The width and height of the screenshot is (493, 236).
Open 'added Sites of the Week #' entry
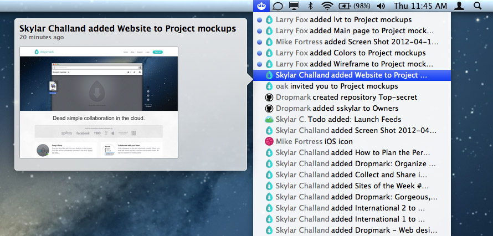coord(352,186)
